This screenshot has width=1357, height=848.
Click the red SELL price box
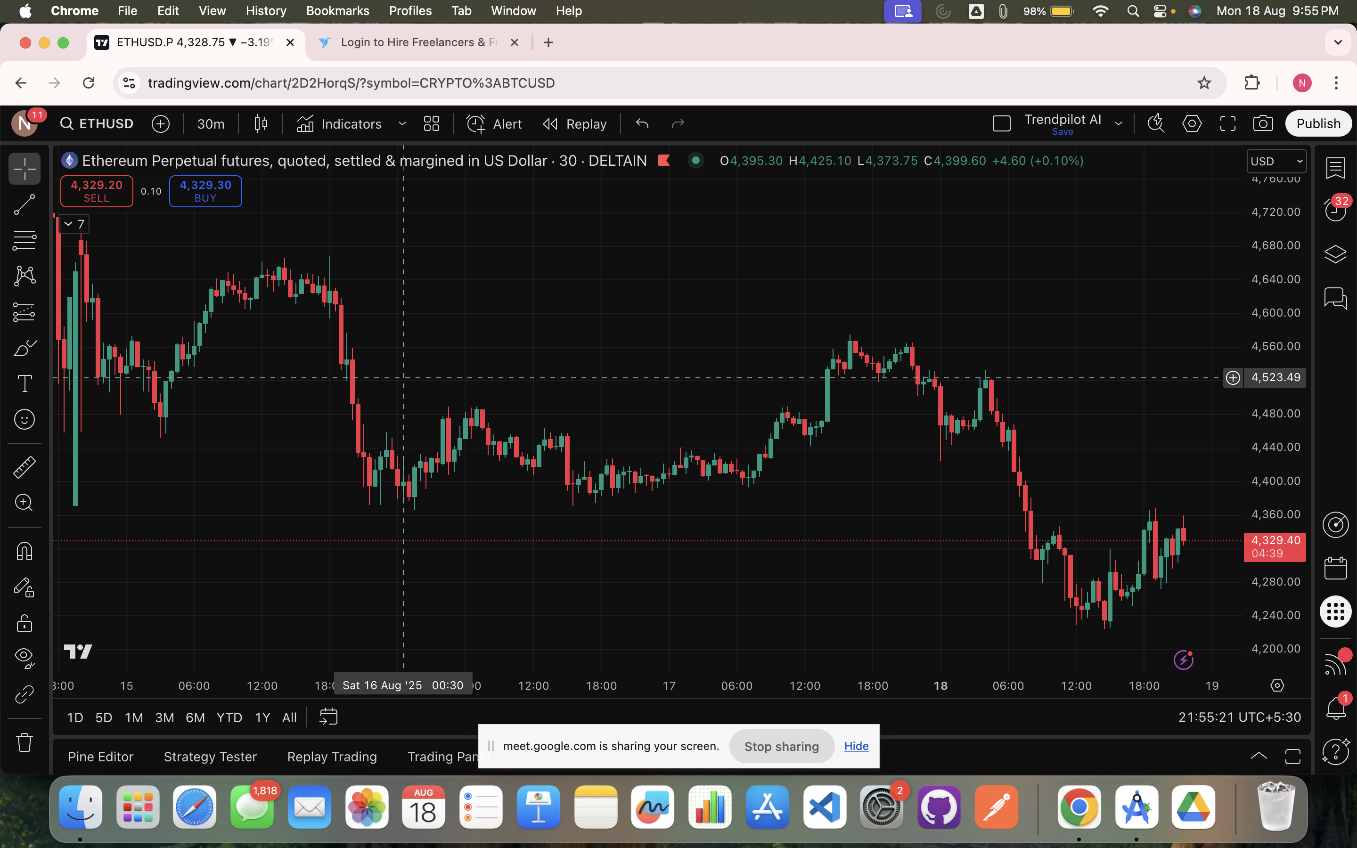tap(97, 191)
